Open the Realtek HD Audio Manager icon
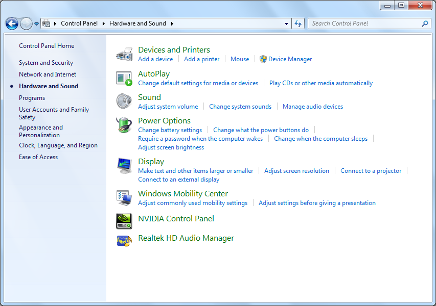This screenshot has width=436, height=306. [124, 241]
